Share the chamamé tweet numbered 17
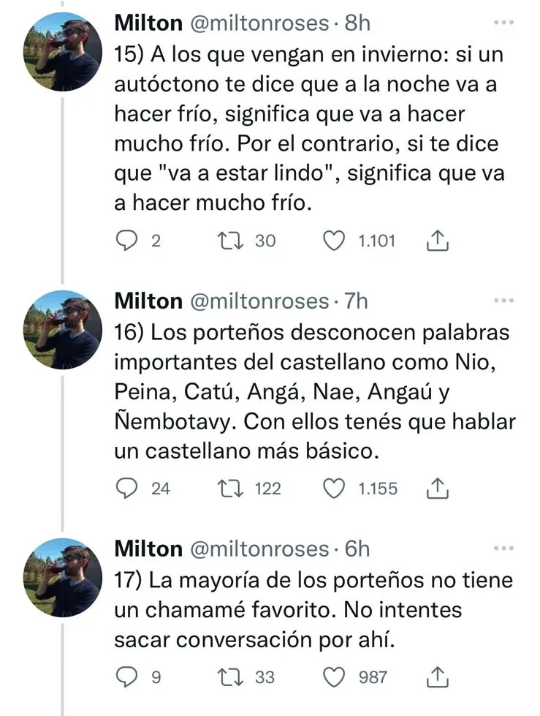540x716 pixels. click(x=436, y=677)
